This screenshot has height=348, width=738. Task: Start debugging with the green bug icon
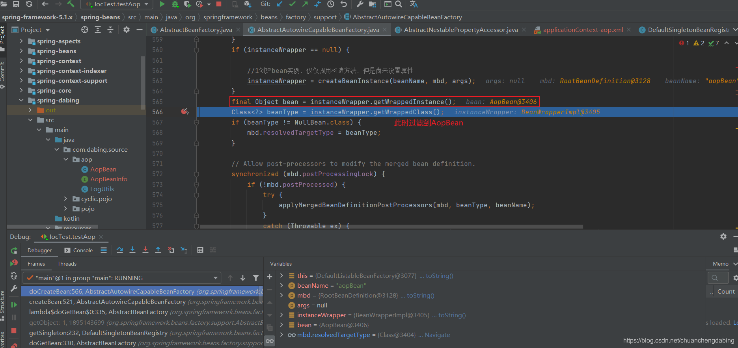point(175,4)
